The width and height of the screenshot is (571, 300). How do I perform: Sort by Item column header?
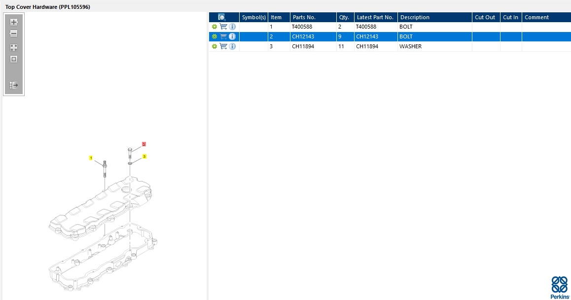coord(279,17)
